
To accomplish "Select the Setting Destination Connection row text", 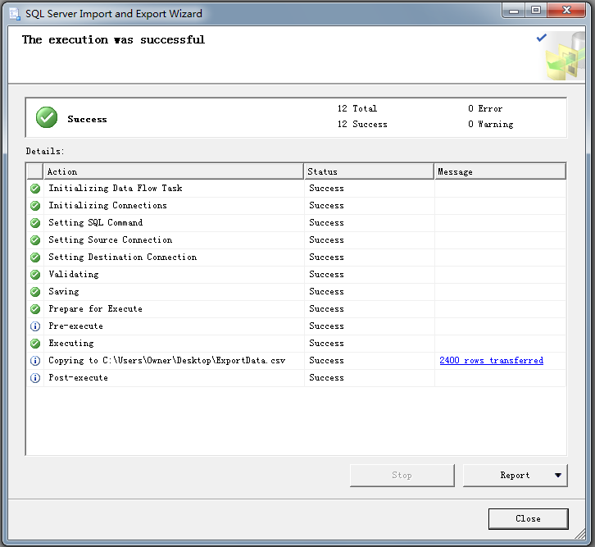I will (x=123, y=257).
